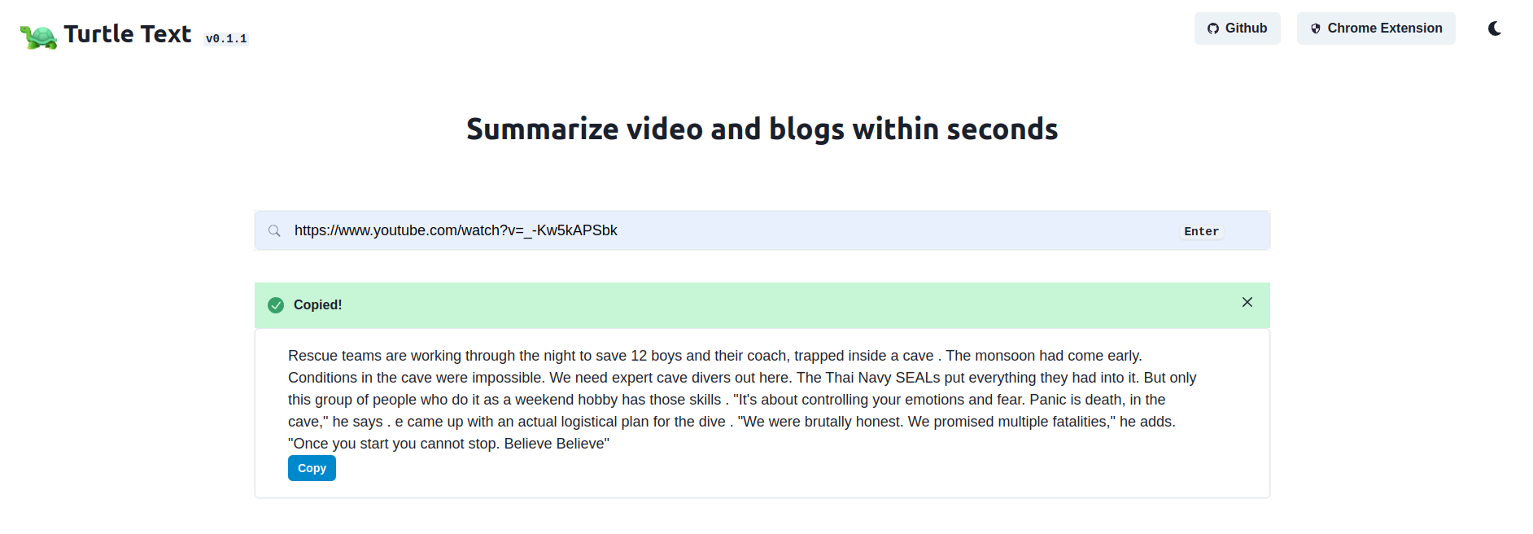
Task: Click the Chrome Extension shield icon
Action: (x=1316, y=28)
